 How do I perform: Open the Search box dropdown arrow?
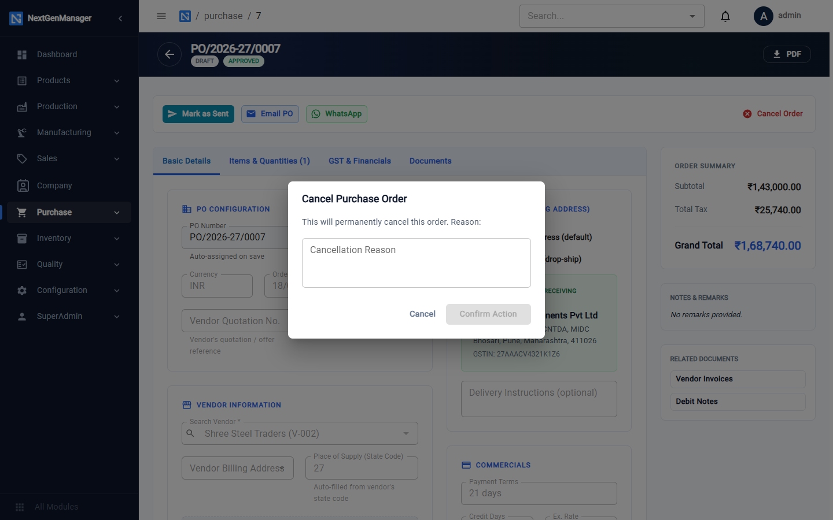tap(692, 16)
